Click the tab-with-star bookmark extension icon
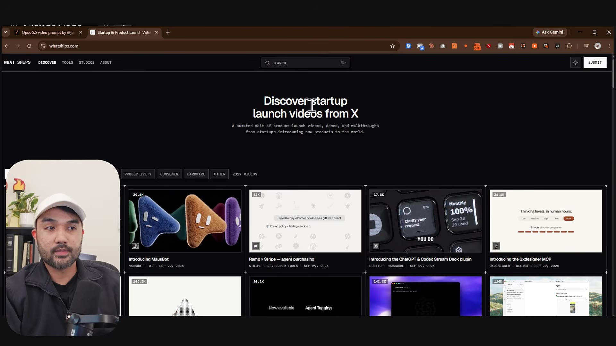Image resolution: width=616 pixels, height=346 pixels. pyautogui.click(x=420, y=46)
